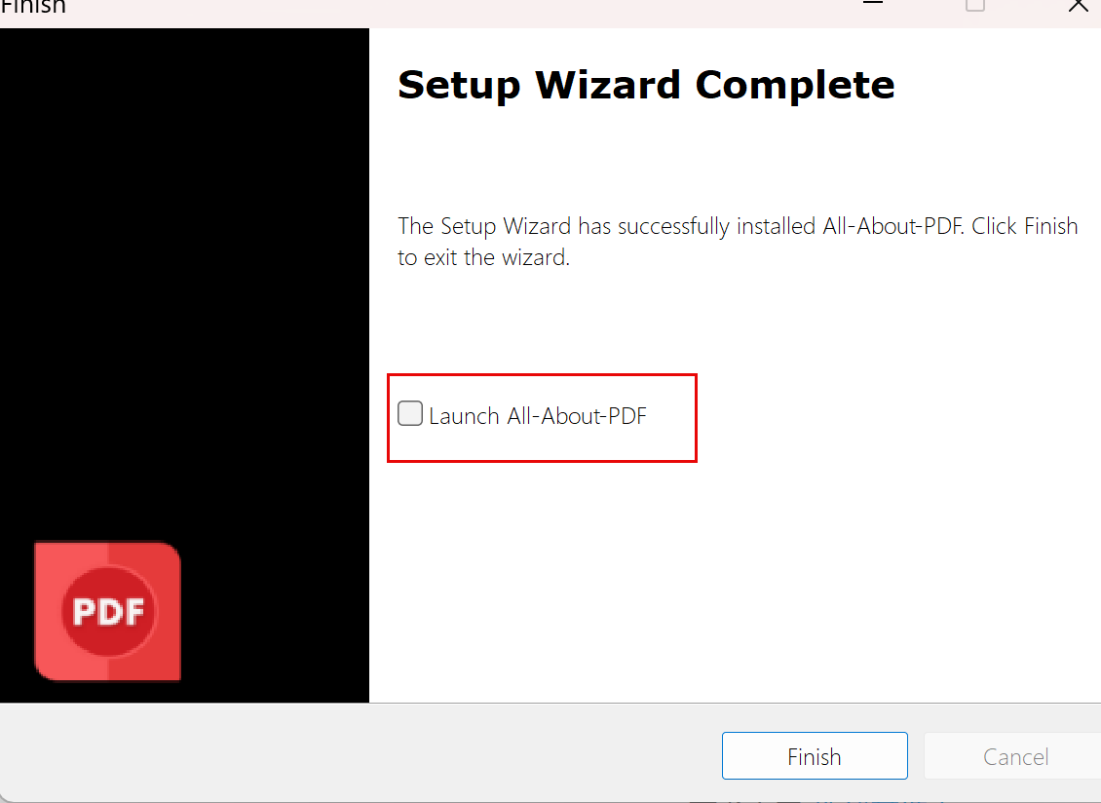Viewport: 1101px width, 803px height.
Task: Exit the wizard via the Finish button
Action: pos(815,756)
